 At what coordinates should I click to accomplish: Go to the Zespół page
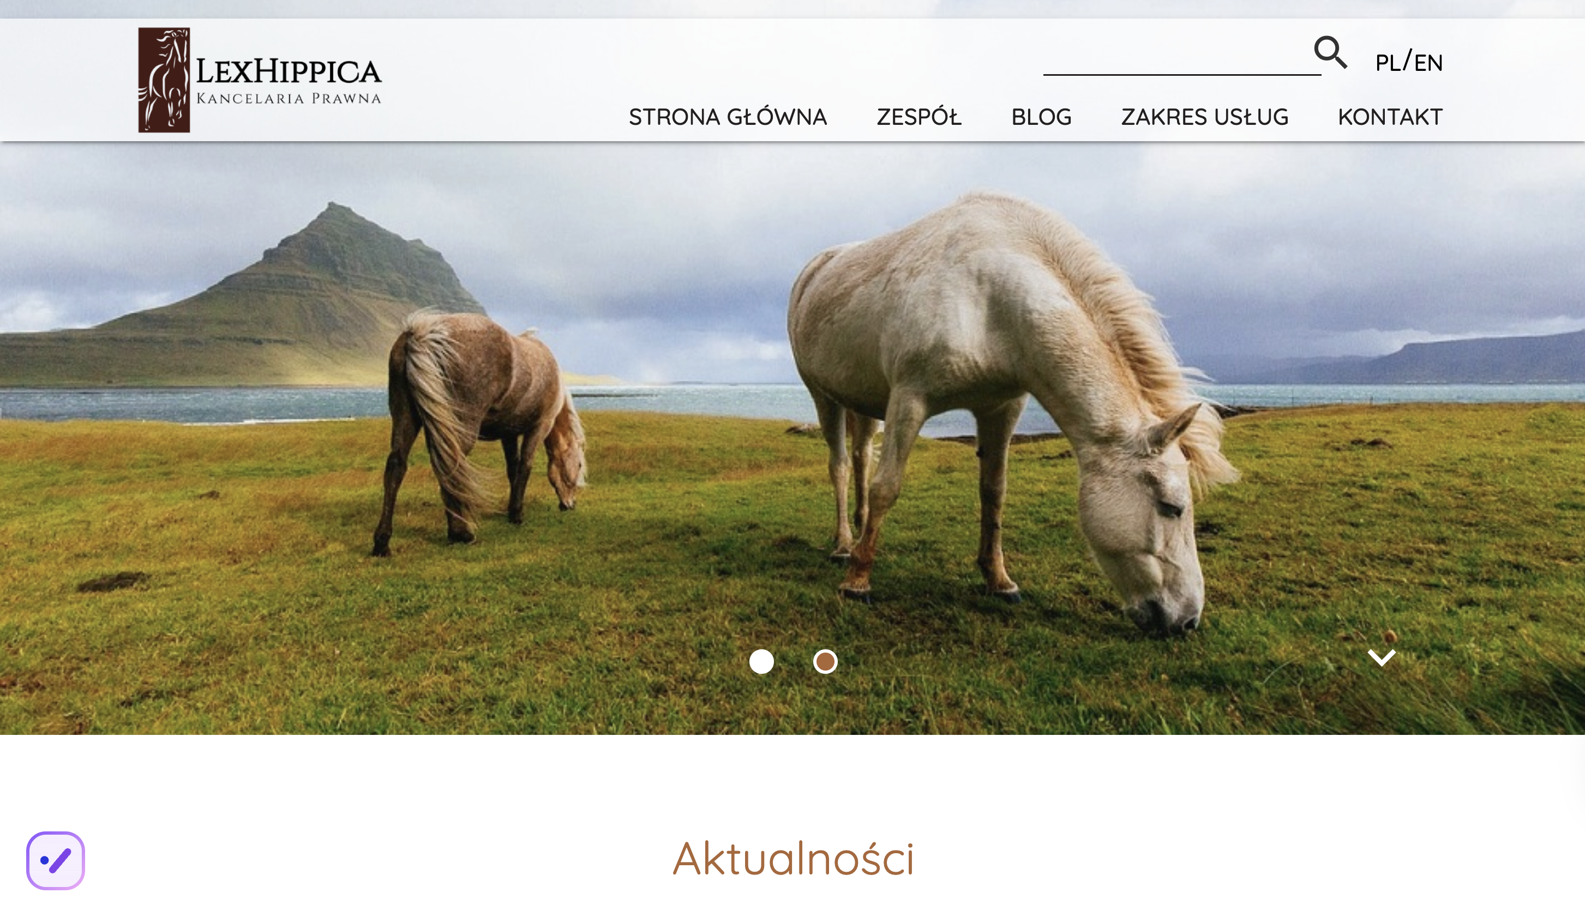(919, 117)
